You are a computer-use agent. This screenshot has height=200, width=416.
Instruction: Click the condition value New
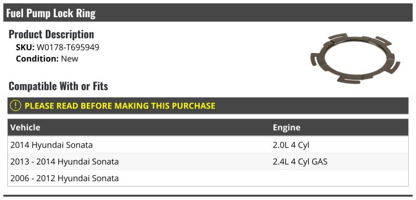(70, 59)
